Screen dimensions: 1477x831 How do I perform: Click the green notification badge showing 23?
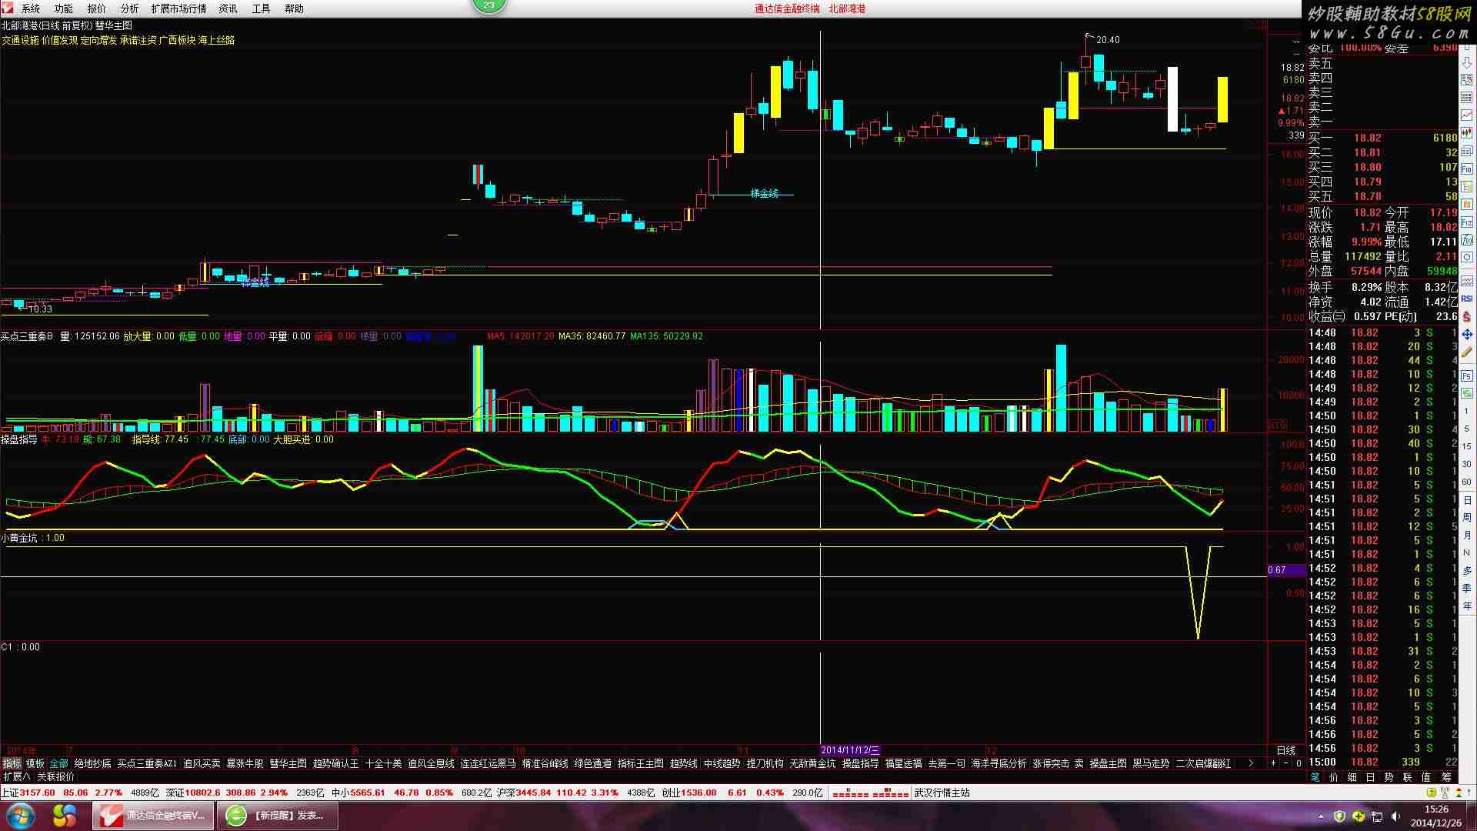(x=489, y=5)
